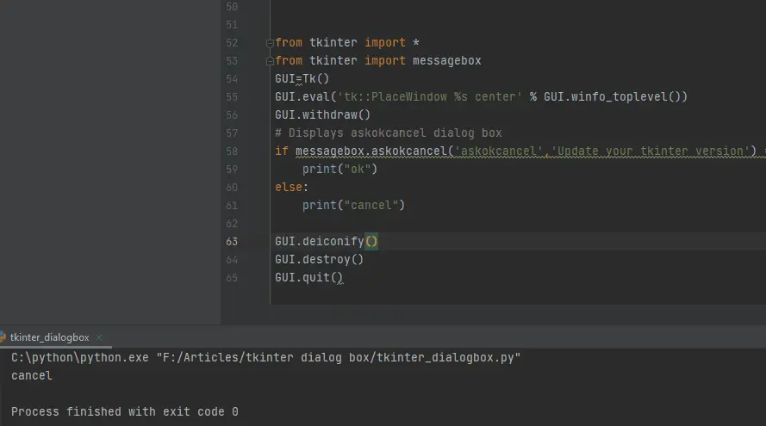Switch to the tkinter_dialogbox run tab

pos(49,337)
